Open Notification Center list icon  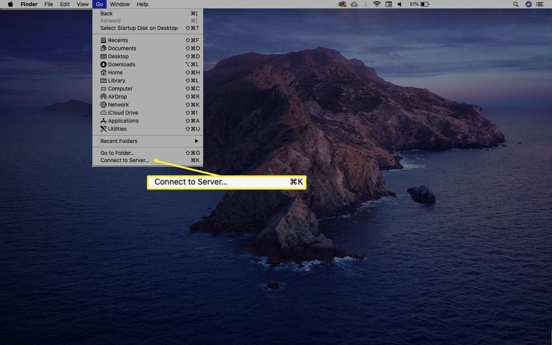540,4
